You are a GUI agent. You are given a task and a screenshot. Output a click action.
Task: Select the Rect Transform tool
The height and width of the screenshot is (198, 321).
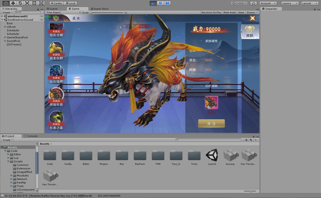[34, 3]
